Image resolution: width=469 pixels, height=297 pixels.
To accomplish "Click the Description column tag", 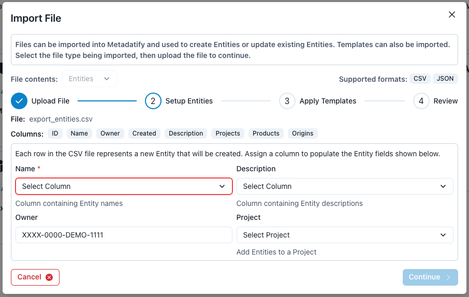I will (186, 133).
